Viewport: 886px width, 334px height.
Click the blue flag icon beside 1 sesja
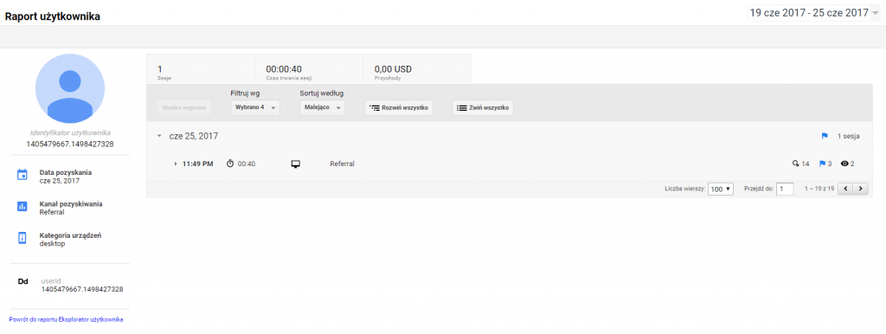tap(825, 136)
